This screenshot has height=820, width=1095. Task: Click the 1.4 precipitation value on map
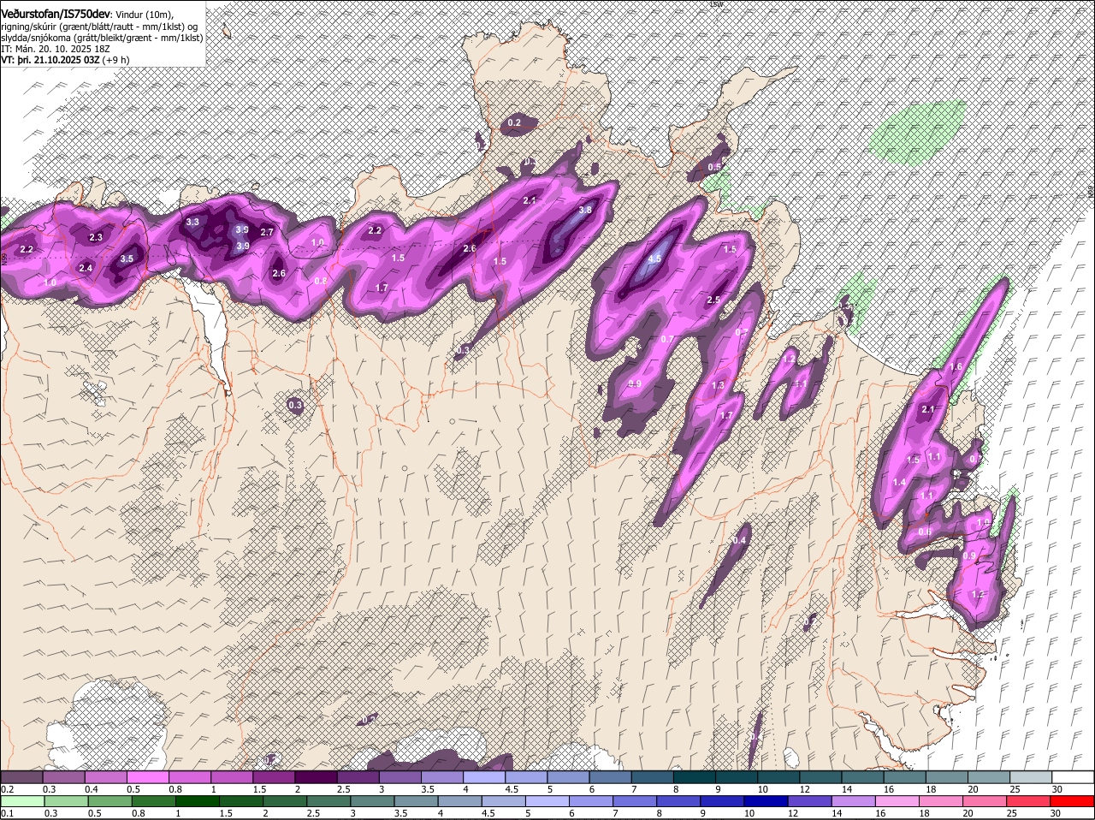click(899, 483)
